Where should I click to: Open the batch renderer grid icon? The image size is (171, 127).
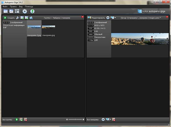click(x=17, y=11)
